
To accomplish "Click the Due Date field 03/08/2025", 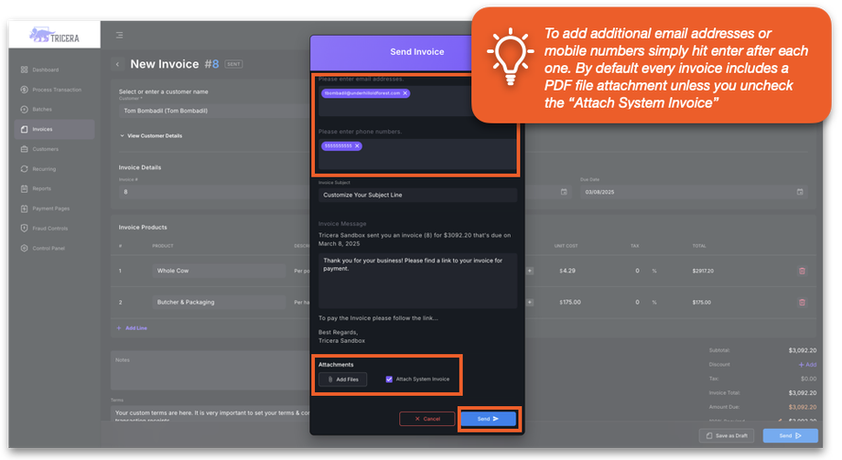I will point(694,192).
